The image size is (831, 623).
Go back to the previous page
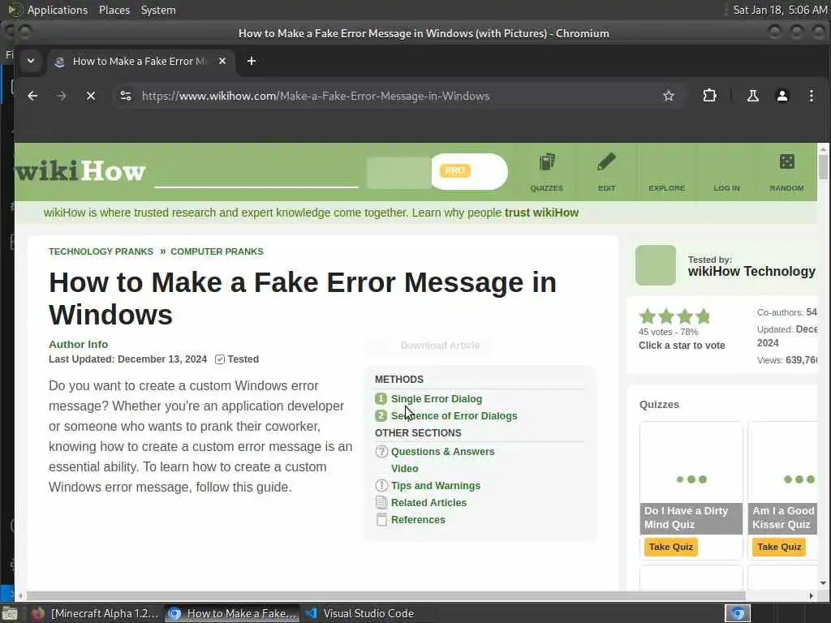coord(32,96)
